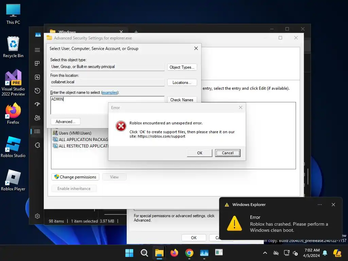Click the Change permissions button
Viewport: 348px width, 261px height.
pyautogui.click(x=75, y=177)
